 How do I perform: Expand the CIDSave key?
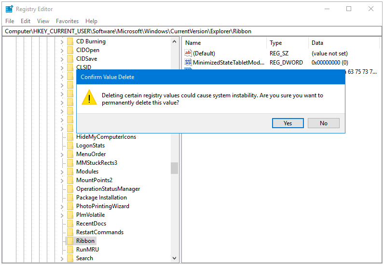pyautogui.click(x=62, y=59)
